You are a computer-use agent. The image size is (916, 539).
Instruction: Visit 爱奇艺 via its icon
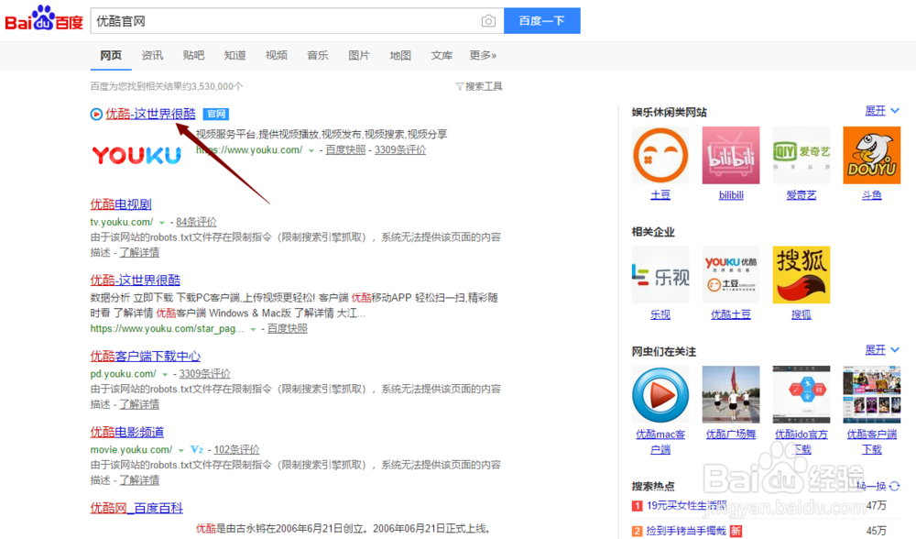[x=801, y=155]
